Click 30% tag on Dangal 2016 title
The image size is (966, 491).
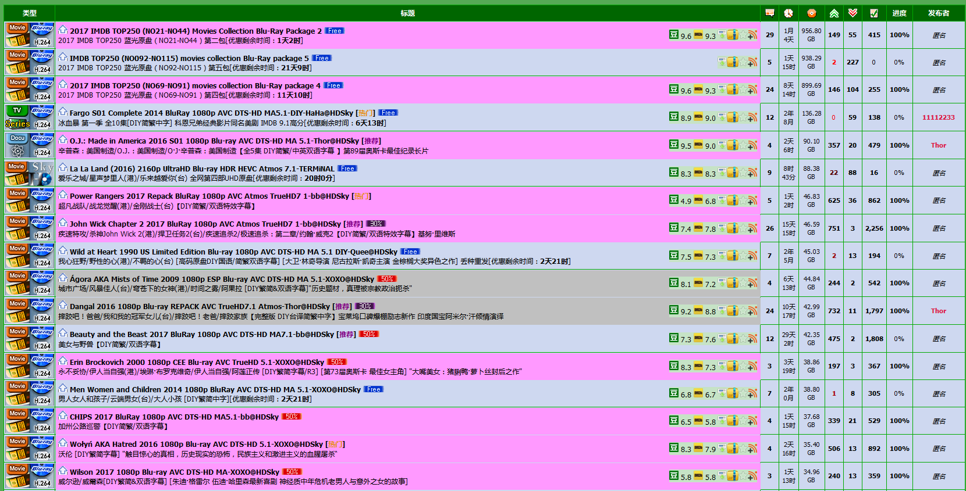coord(365,306)
